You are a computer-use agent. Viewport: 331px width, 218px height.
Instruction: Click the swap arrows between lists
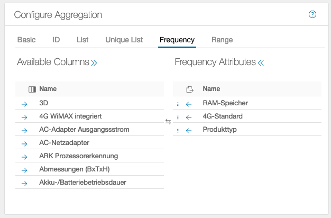[168, 122]
